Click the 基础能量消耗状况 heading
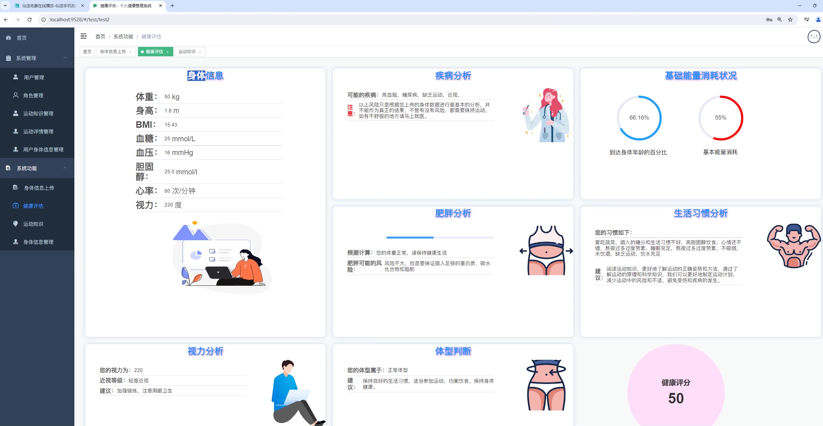 tap(700, 75)
